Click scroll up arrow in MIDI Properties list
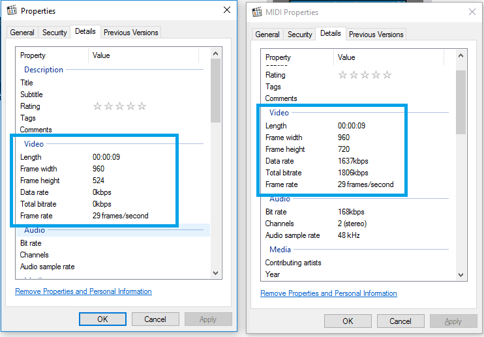Viewport: 484px width, 337px height. (x=461, y=56)
